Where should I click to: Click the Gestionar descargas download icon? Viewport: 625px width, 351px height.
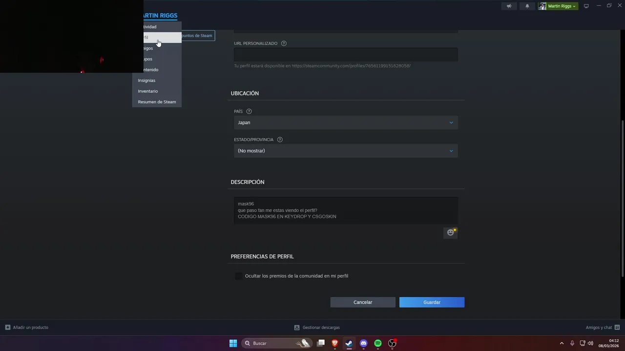(x=297, y=328)
